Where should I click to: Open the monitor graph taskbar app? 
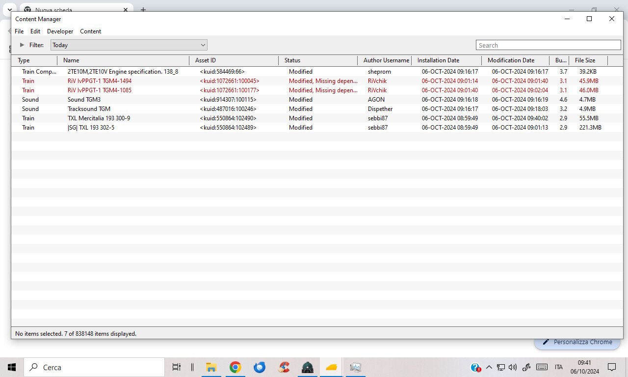click(x=356, y=367)
